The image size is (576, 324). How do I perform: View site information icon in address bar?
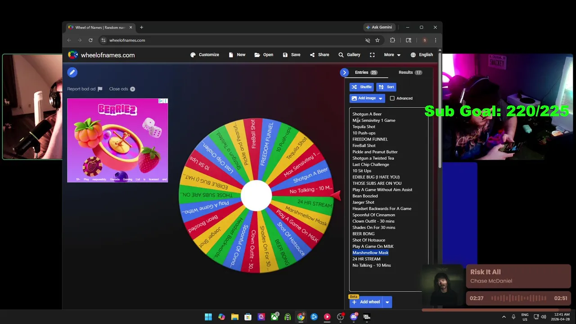pyautogui.click(x=103, y=40)
